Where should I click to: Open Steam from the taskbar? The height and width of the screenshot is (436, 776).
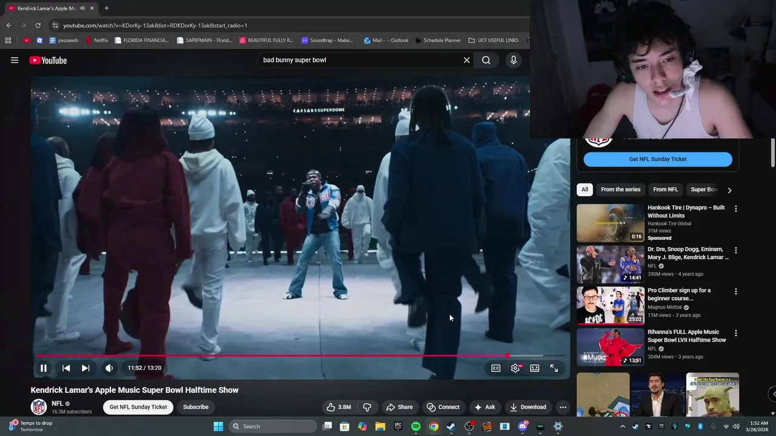[451, 426]
